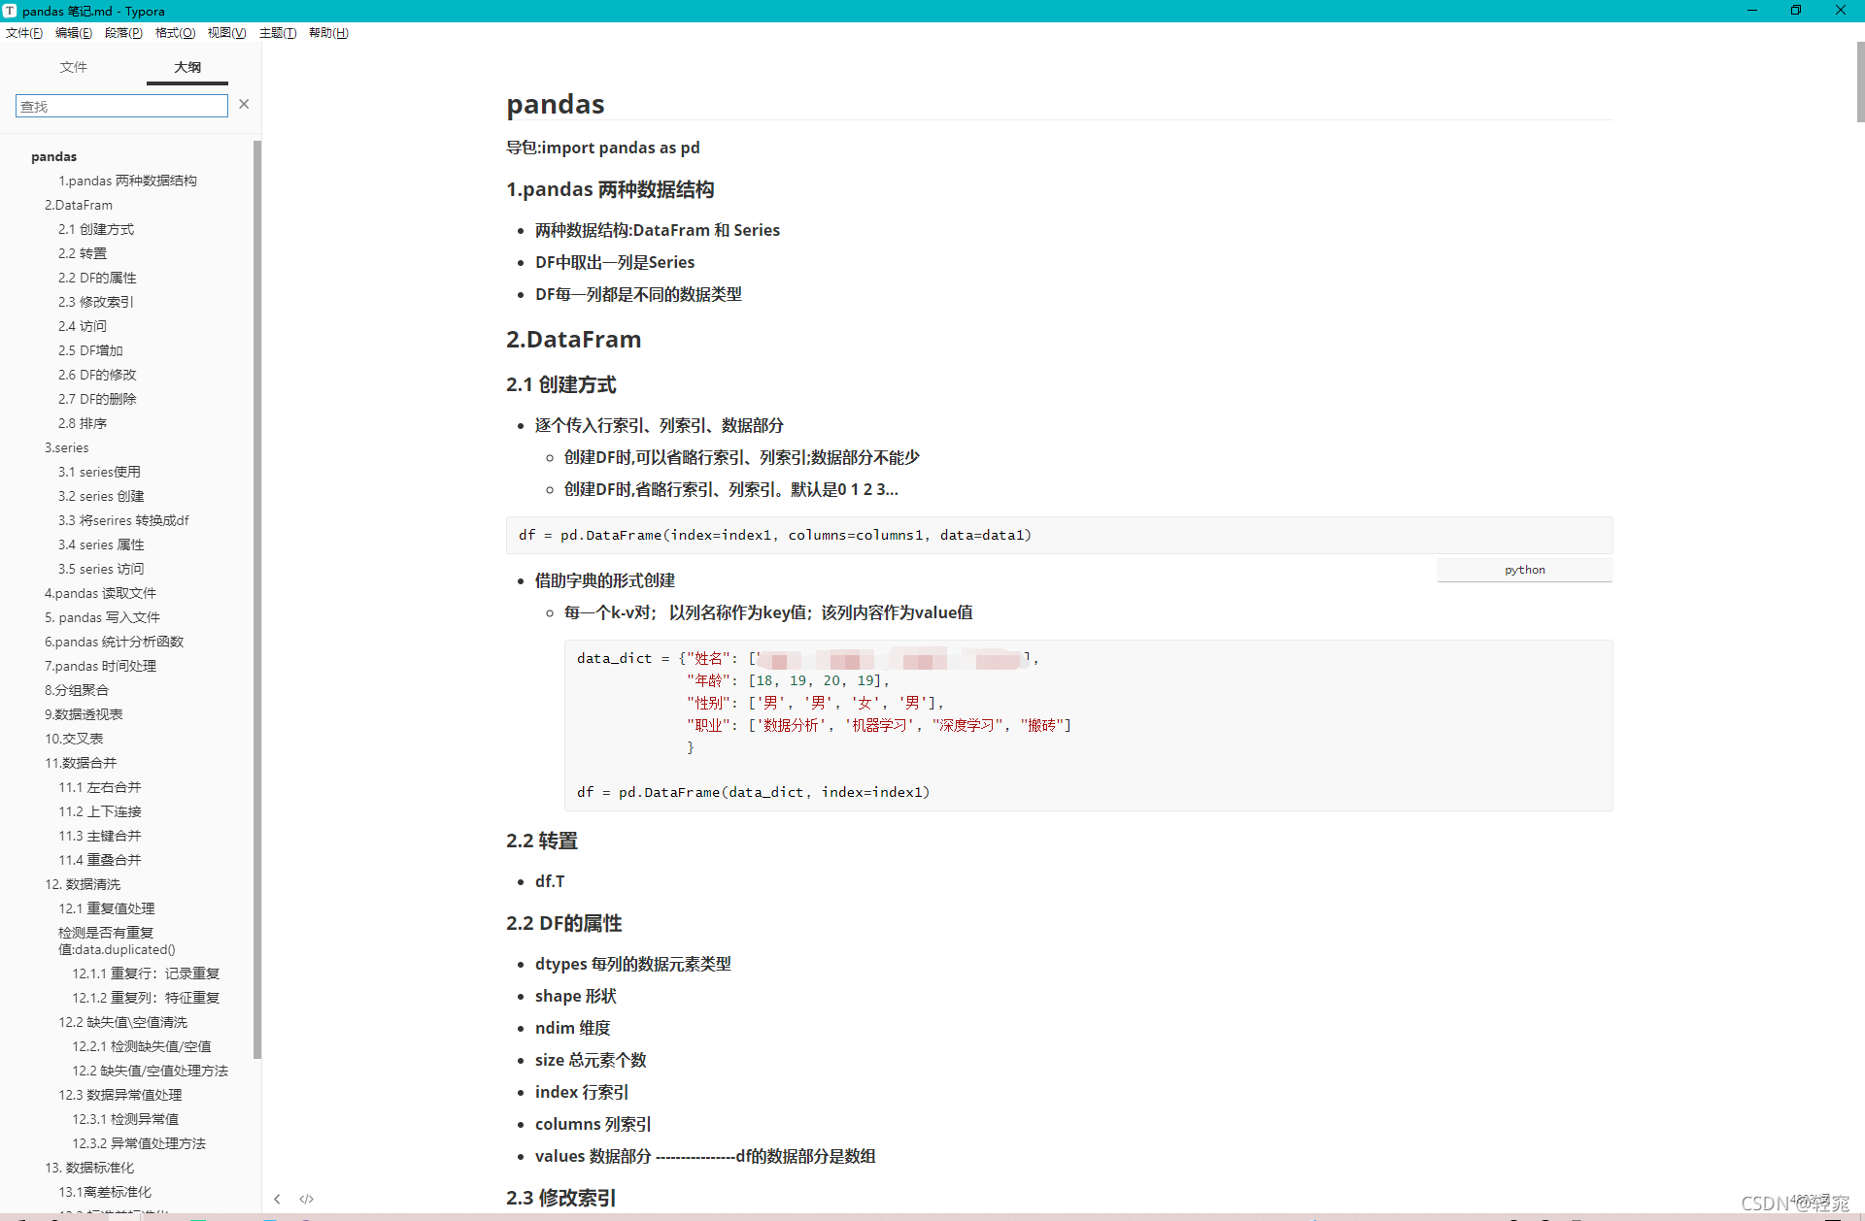Go to 12.3.2 异常值处理方法 outline entry

coord(139,1143)
